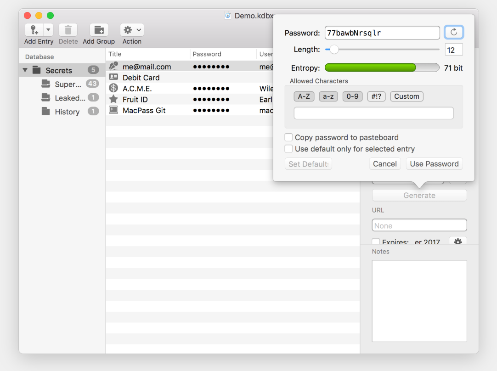The image size is (497, 371).
Task: Select the Secrets group folder
Action: (37, 70)
